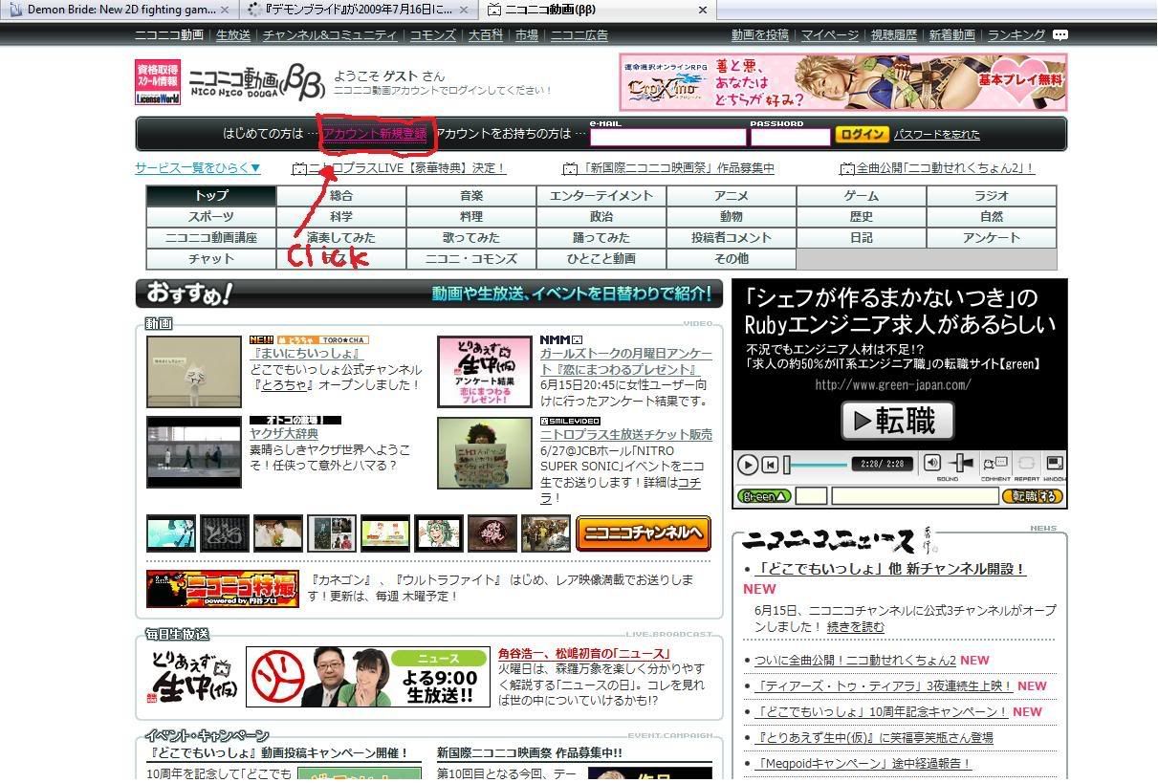The image size is (1158, 783).
Task: Select the エンターテイメント category tab
Action: (601, 196)
